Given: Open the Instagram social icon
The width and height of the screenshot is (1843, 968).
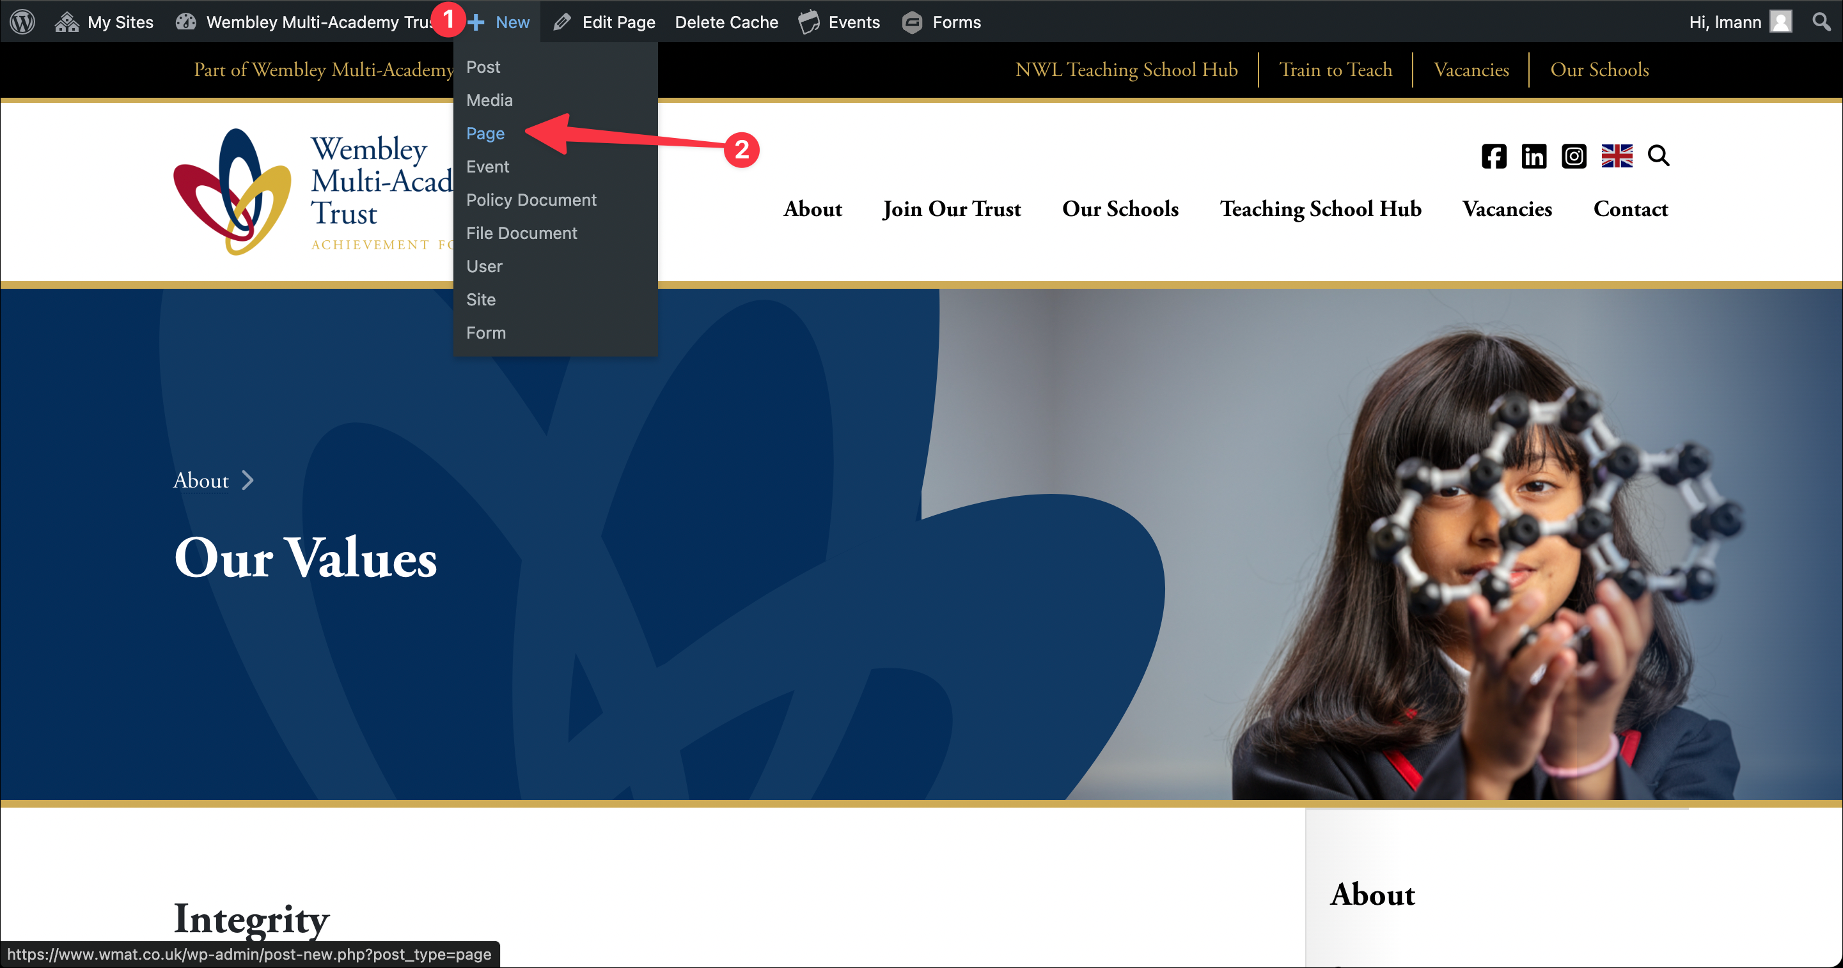Looking at the screenshot, I should (x=1573, y=156).
